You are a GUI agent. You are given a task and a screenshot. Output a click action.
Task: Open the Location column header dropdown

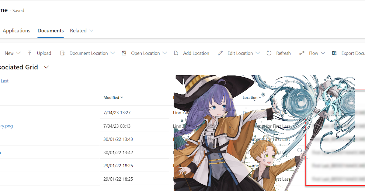coord(259,98)
